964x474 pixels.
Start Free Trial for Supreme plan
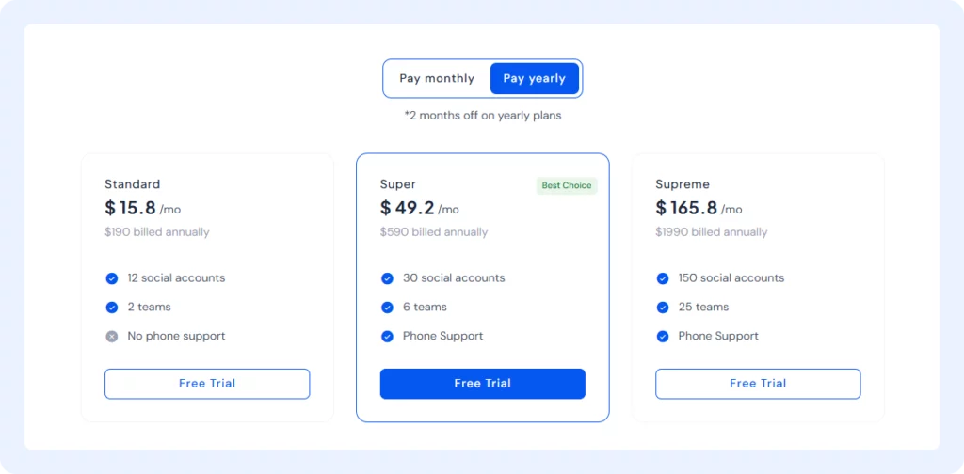758,384
